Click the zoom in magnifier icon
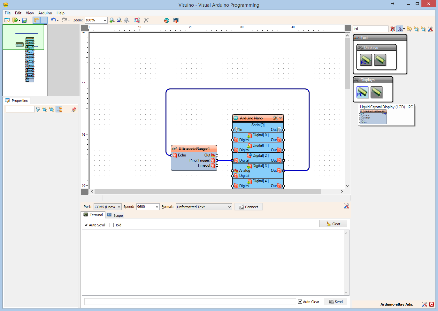438x311 pixels. (112, 20)
